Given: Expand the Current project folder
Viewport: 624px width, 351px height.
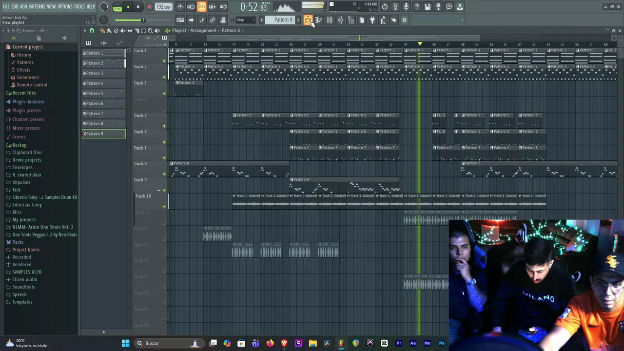Looking at the screenshot, I should pyautogui.click(x=27, y=47).
